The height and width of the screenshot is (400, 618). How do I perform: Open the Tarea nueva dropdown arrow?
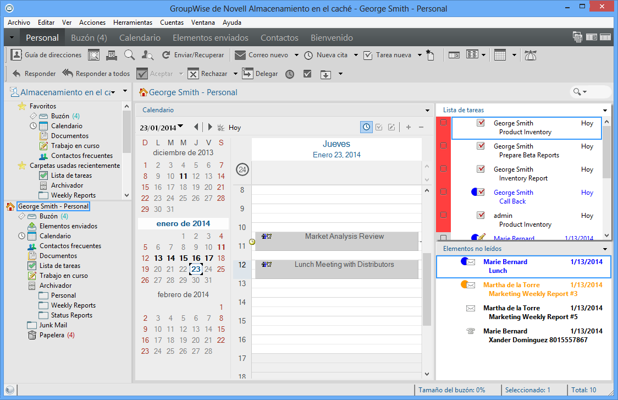pyautogui.click(x=420, y=55)
